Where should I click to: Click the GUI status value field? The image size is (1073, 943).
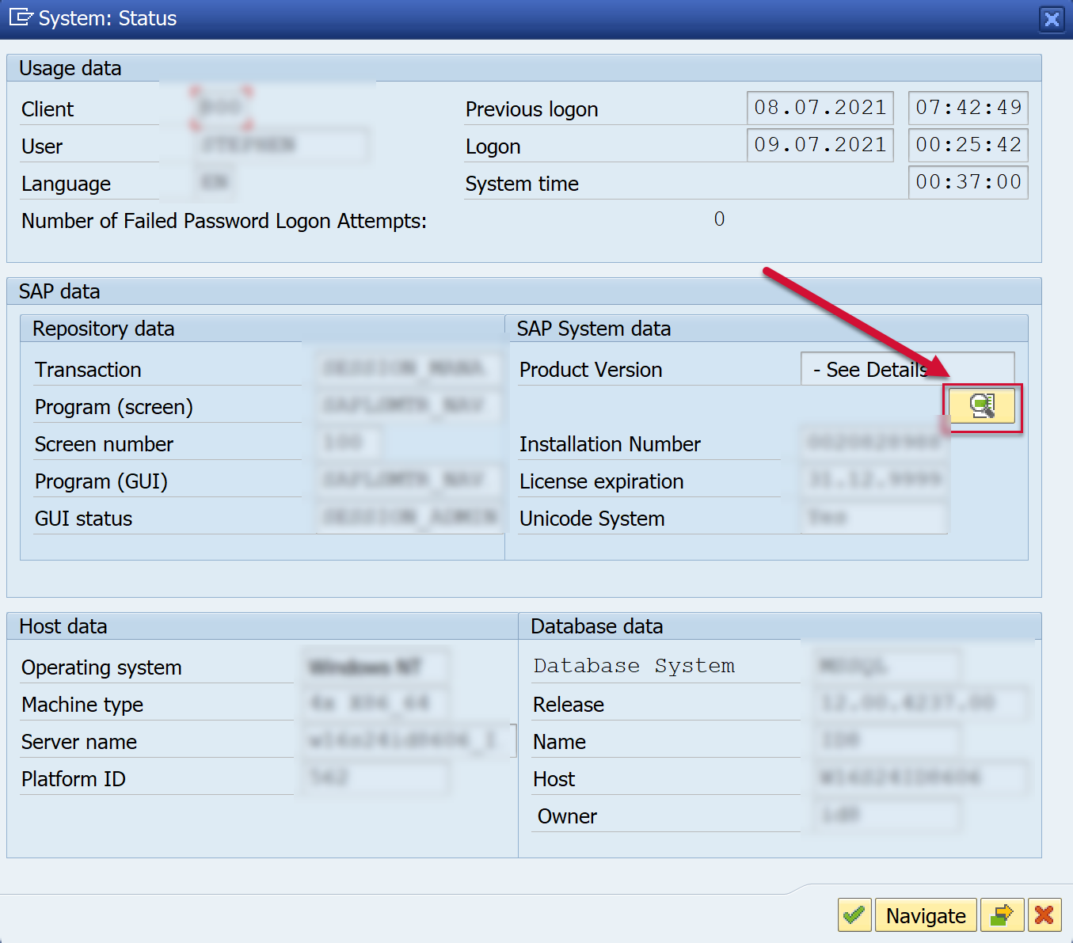click(x=409, y=517)
